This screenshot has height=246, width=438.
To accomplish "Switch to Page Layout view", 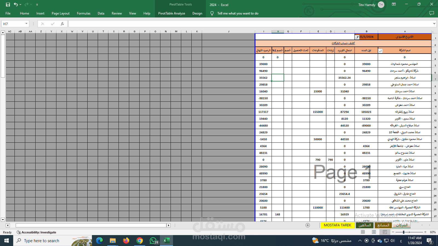I will point(374,232).
